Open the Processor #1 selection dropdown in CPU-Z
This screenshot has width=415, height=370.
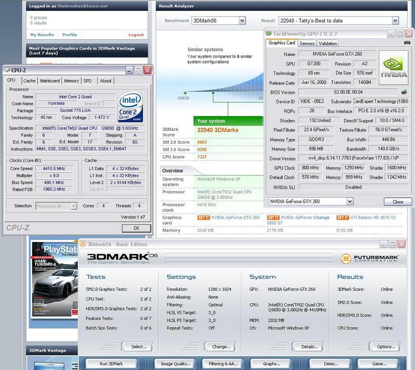[74, 206]
